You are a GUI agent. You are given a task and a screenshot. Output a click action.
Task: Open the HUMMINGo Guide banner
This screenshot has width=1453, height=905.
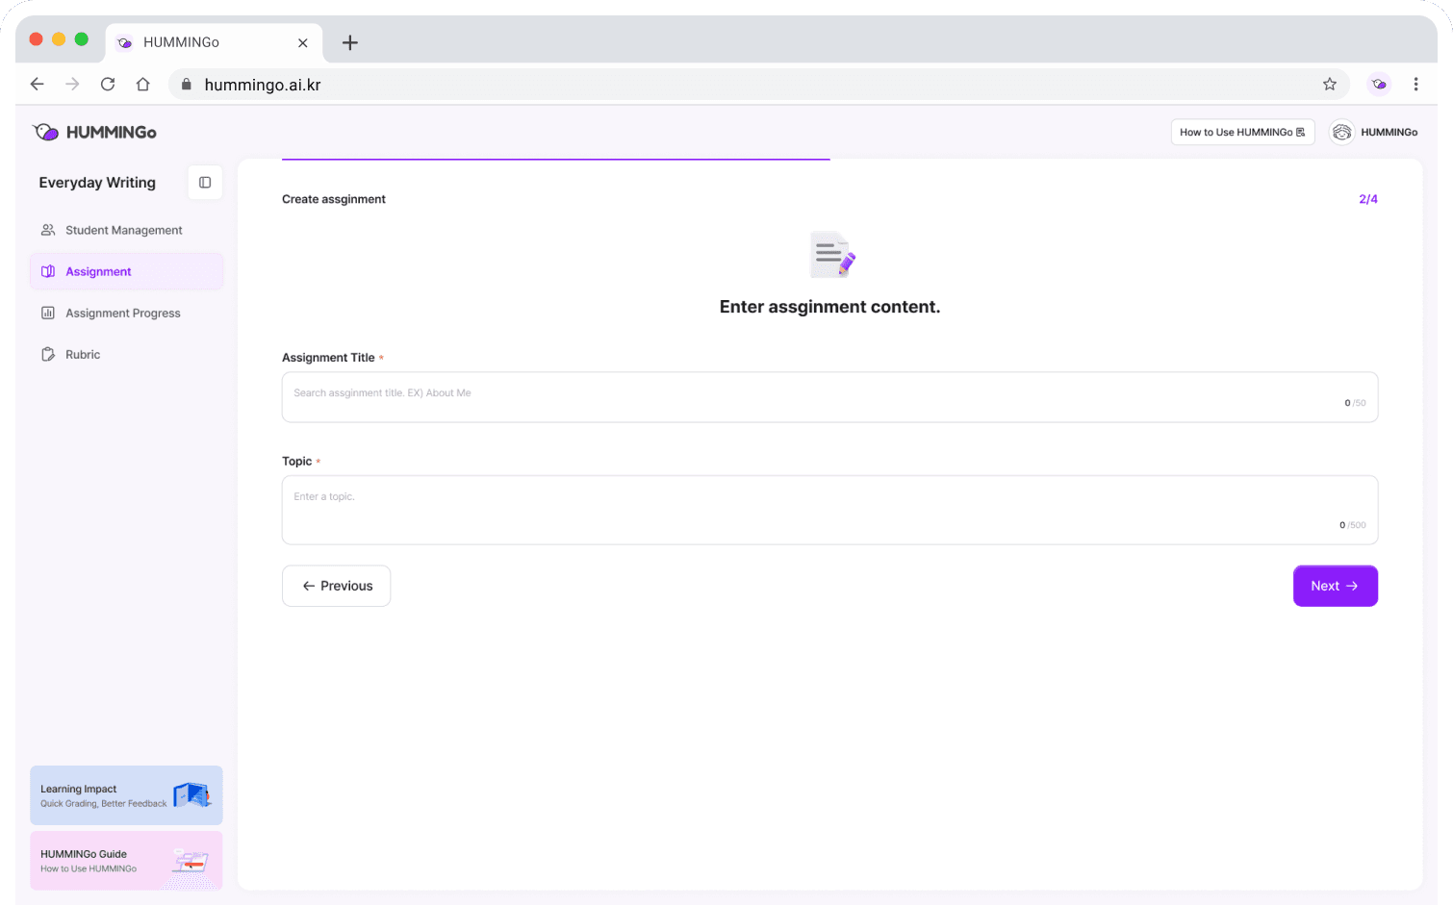coord(126,861)
